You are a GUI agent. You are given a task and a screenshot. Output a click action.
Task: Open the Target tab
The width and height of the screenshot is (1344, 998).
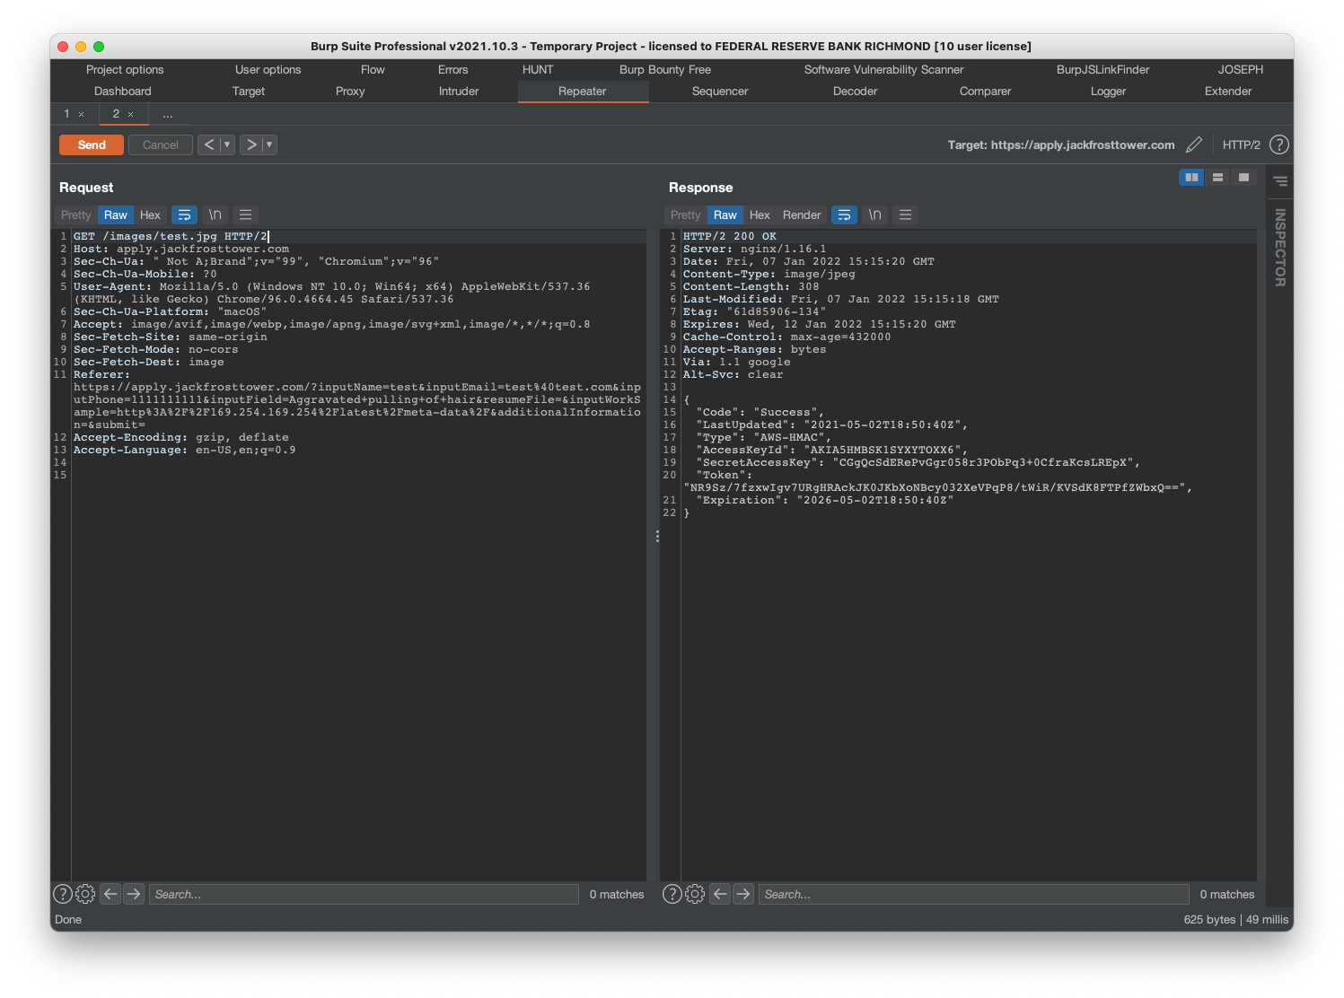pyautogui.click(x=249, y=92)
